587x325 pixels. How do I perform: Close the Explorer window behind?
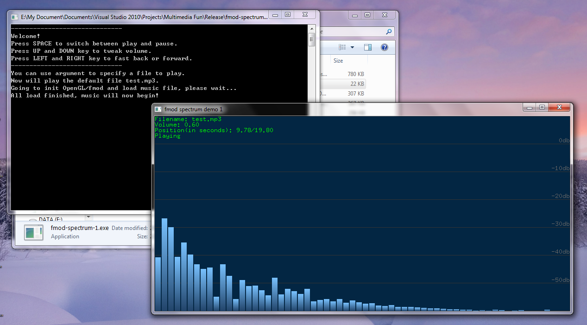tap(385, 15)
